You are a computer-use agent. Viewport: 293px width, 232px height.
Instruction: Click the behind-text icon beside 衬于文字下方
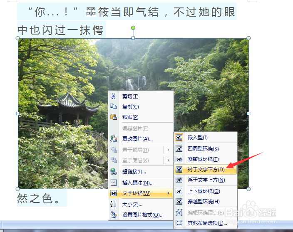(179, 170)
